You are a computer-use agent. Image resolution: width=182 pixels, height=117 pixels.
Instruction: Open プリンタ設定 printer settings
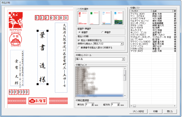(x=138, y=111)
